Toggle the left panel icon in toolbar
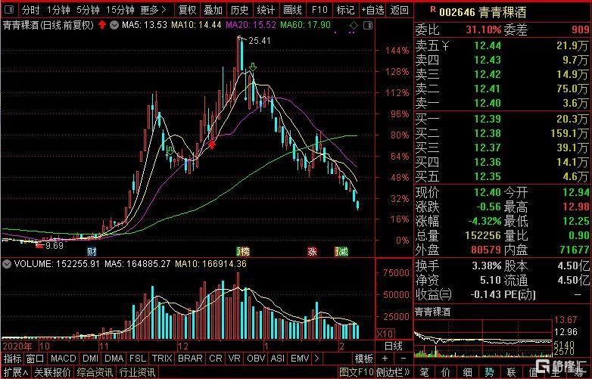The width and height of the screenshot is (592, 379). pyautogui.click(x=8, y=10)
